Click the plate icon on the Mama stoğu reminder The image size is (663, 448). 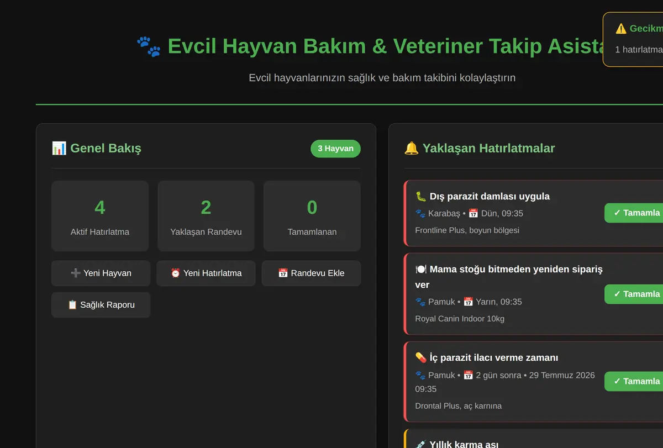click(421, 270)
